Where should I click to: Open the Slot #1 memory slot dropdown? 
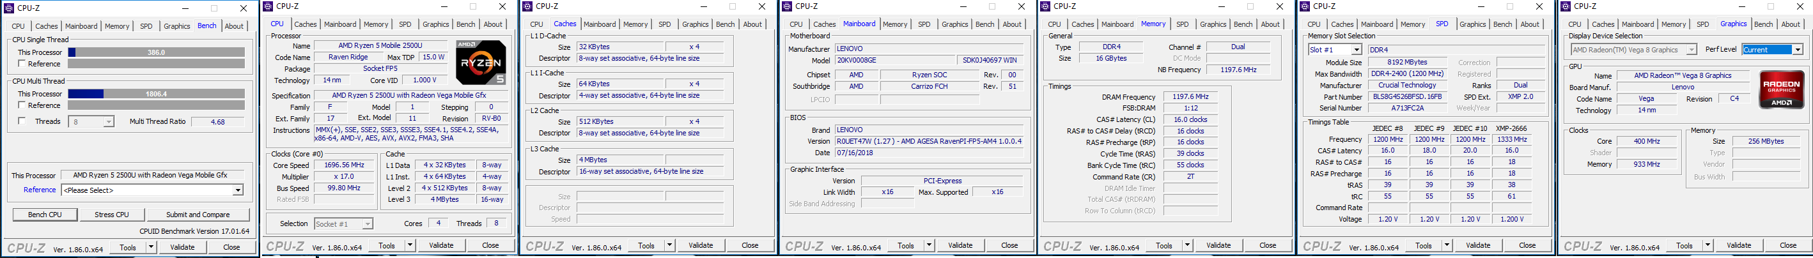pyautogui.click(x=1356, y=50)
